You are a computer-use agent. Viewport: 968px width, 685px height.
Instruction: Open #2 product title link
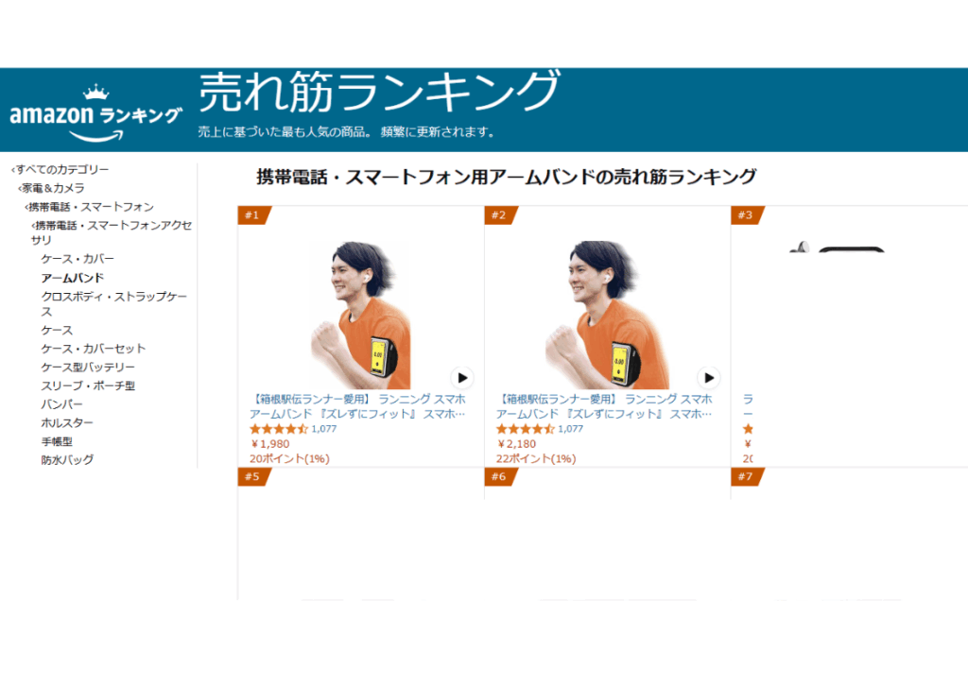[x=604, y=406]
